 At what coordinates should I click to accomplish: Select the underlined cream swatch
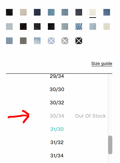pyautogui.click(x=93, y=12)
